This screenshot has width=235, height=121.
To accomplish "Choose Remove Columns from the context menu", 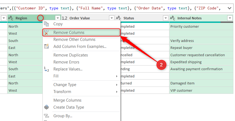I will 82,33.
